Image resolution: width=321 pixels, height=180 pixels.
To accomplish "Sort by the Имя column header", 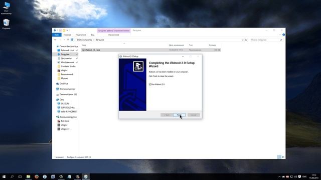I will 84,45.
